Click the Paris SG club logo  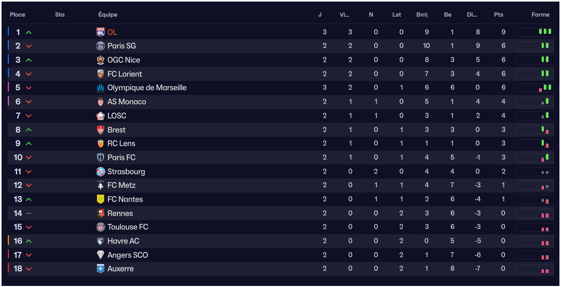(101, 46)
